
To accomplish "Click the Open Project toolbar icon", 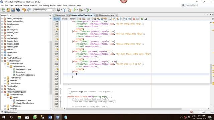I will click(x=13, y=10).
